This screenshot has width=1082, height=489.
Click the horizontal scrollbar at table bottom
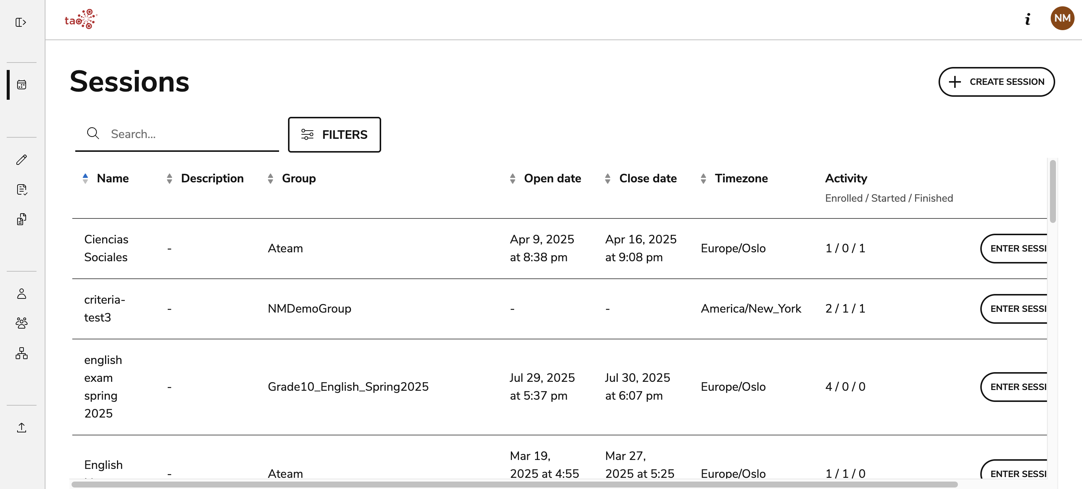(x=514, y=485)
